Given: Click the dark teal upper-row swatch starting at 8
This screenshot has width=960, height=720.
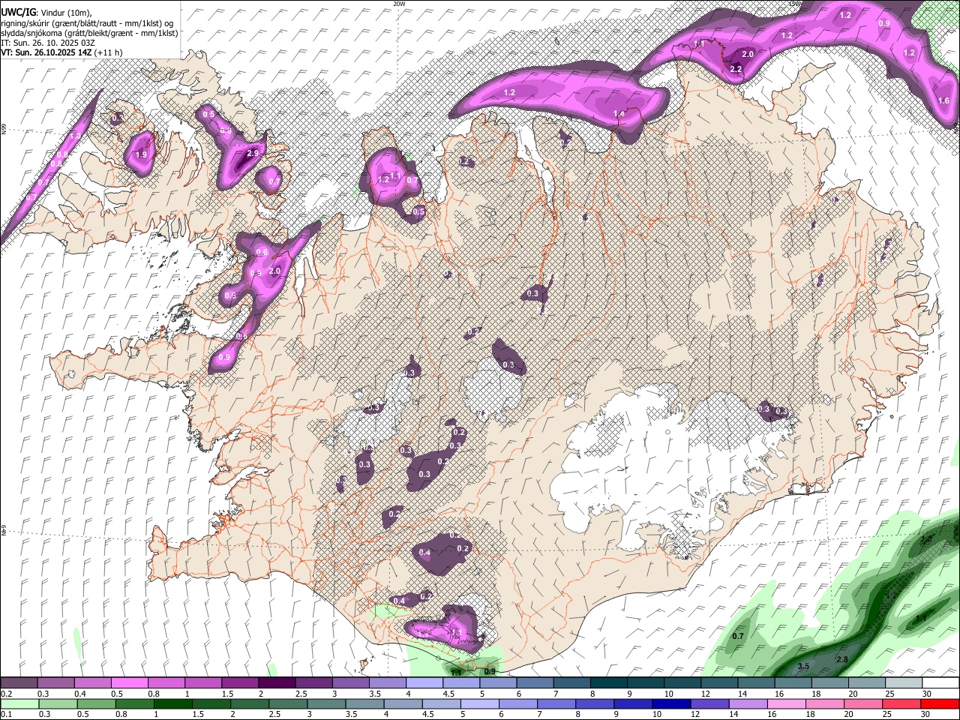Looking at the screenshot, I should tap(609, 683).
